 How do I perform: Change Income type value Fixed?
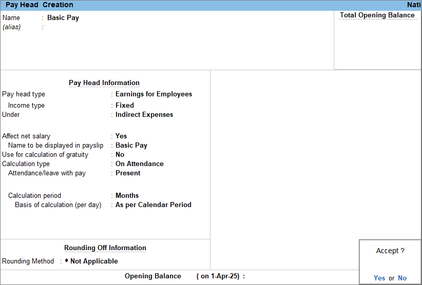pyautogui.click(x=125, y=106)
